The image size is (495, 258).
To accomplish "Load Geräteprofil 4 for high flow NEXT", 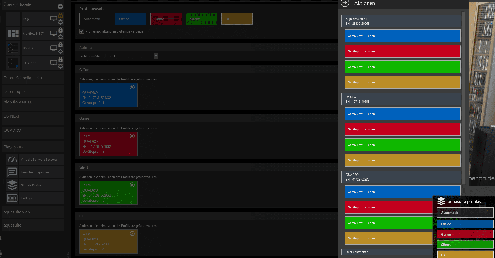I will point(403,82).
